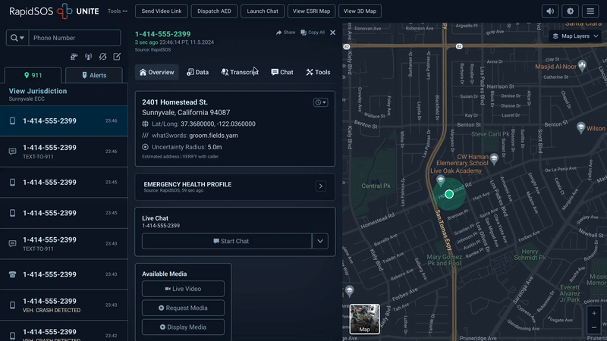Click landline phone icon on 23:43 row
This screenshot has width=607, height=341.
(x=12, y=274)
